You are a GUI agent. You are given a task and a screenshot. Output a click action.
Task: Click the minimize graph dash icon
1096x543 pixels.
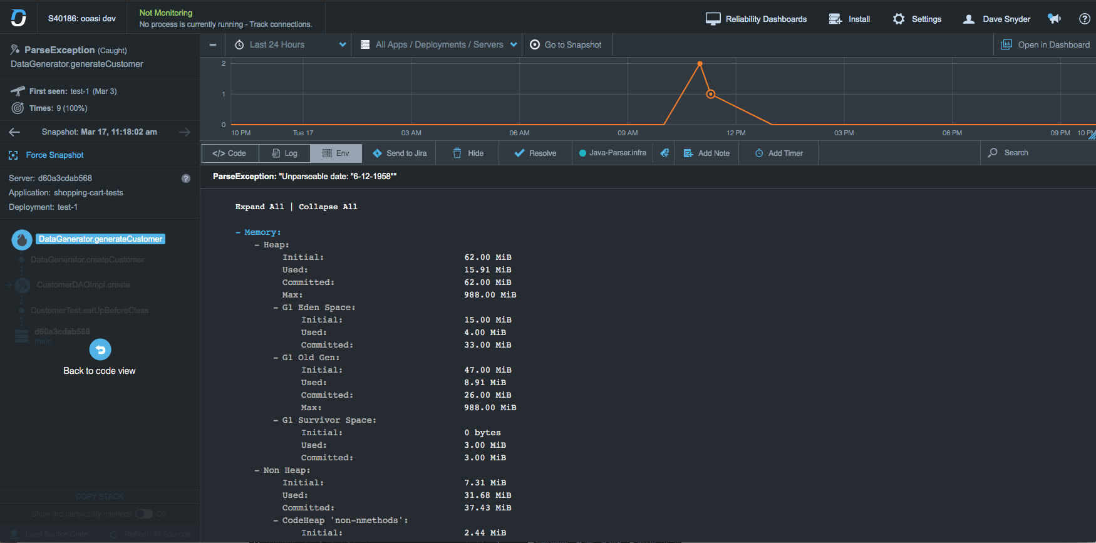click(213, 44)
